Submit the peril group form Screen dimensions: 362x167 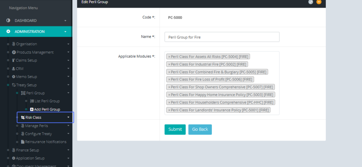pos(175,129)
